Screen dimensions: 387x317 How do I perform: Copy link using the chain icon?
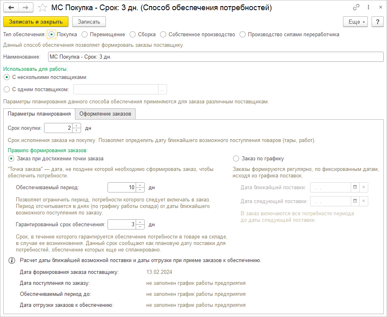coord(356,7)
